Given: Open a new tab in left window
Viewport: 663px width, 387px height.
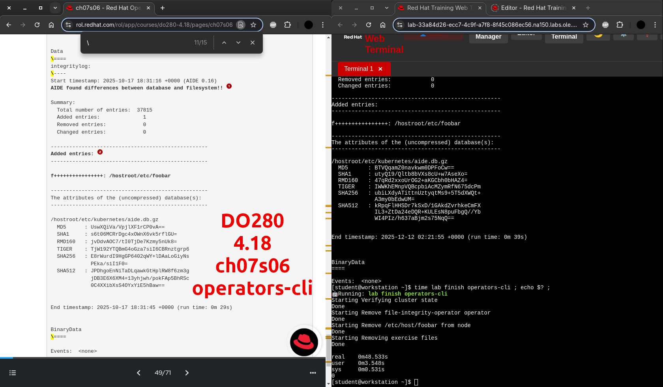Looking at the screenshot, I should [163, 8].
